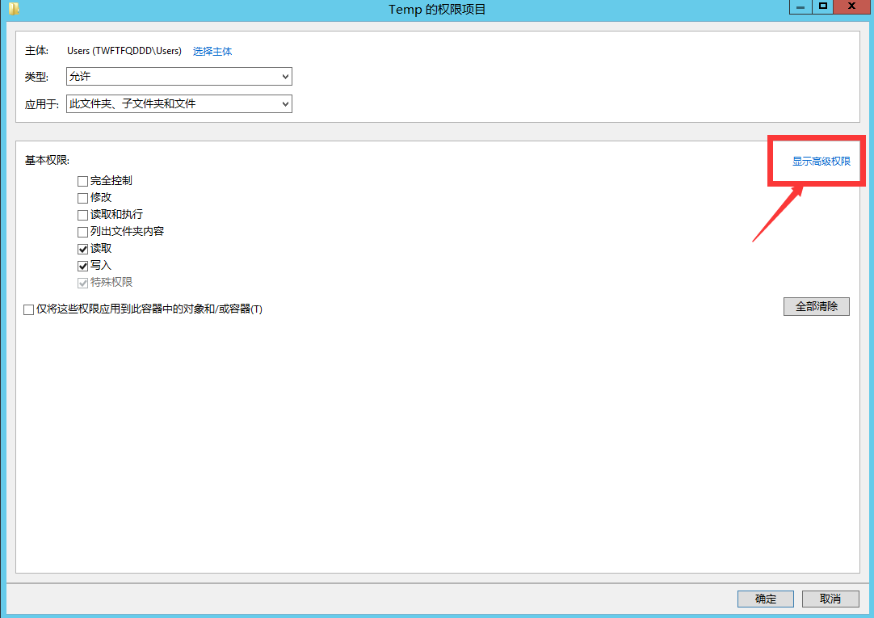Open the 类型 dropdown showing 允许
874x618 pixels.
(179, 76)
